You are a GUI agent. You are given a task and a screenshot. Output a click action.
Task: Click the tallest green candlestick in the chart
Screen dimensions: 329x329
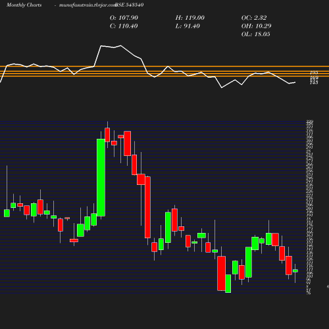pyautogui.click(x=101, y=178)
